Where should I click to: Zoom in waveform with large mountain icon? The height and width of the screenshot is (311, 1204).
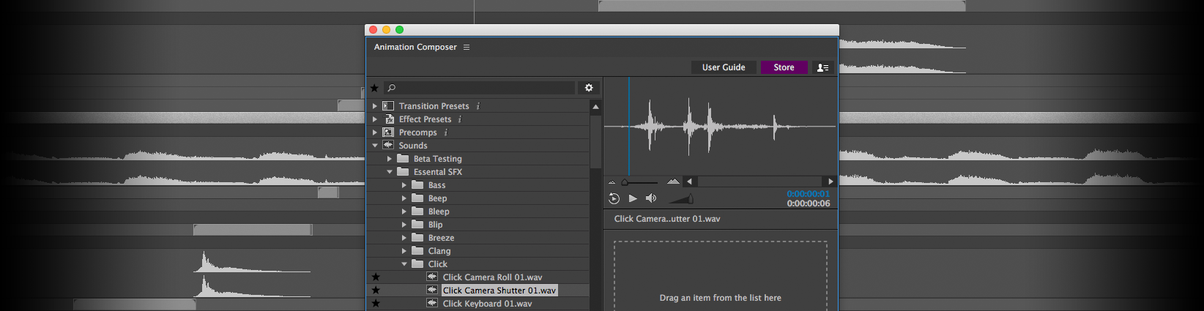click(x=673, y=181)
